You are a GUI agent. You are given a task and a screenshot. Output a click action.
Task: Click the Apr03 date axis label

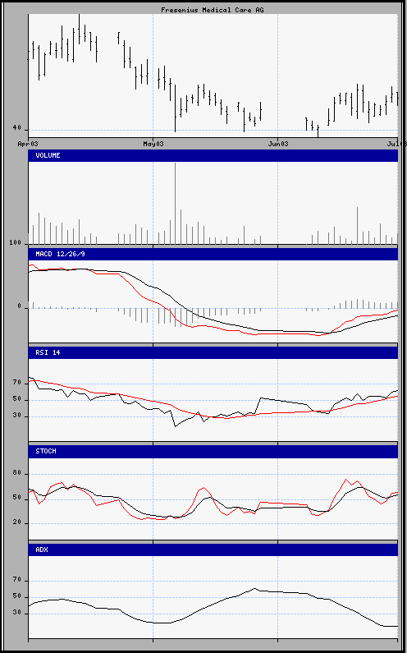[x=28, y=144]
